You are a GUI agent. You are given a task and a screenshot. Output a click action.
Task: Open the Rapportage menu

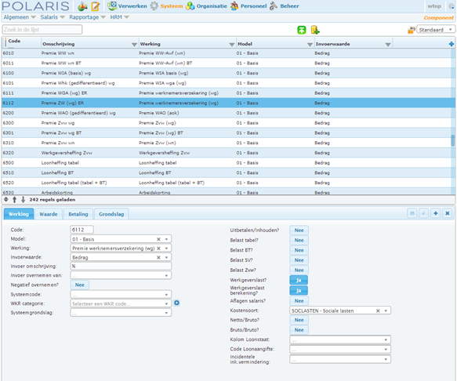87,17
